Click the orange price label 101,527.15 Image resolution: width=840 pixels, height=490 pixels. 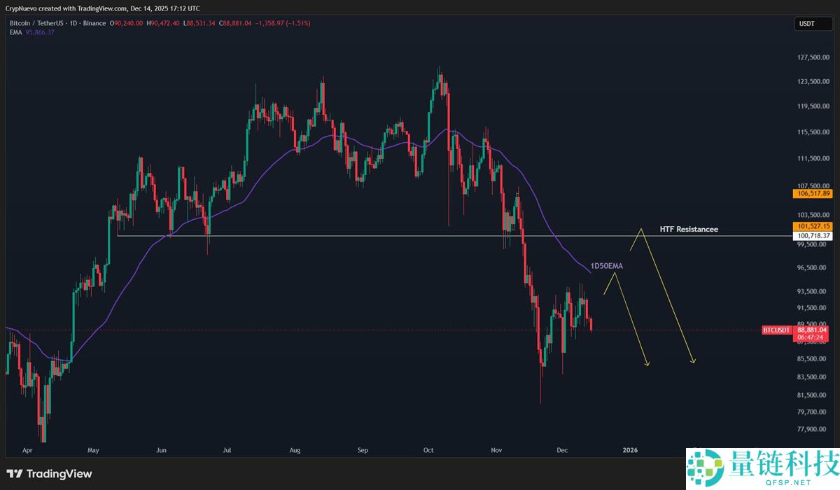(x=812, y=226)
